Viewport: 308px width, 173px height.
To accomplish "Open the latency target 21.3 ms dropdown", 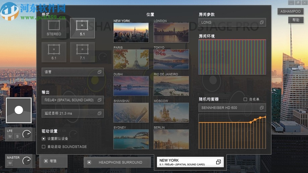I will point(73,113).
